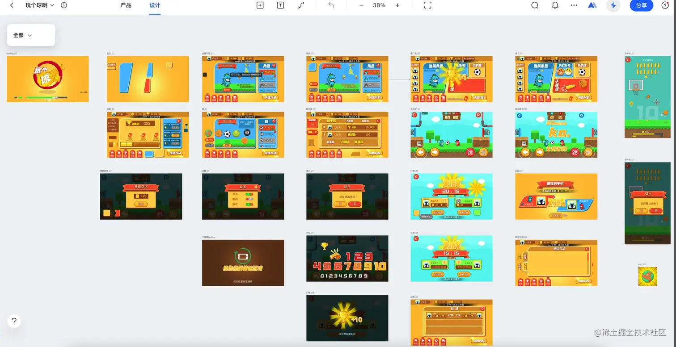Viewport: 676px width, 347px height.
Task: Toggle fullscreen canvas view
Action: 427,5
